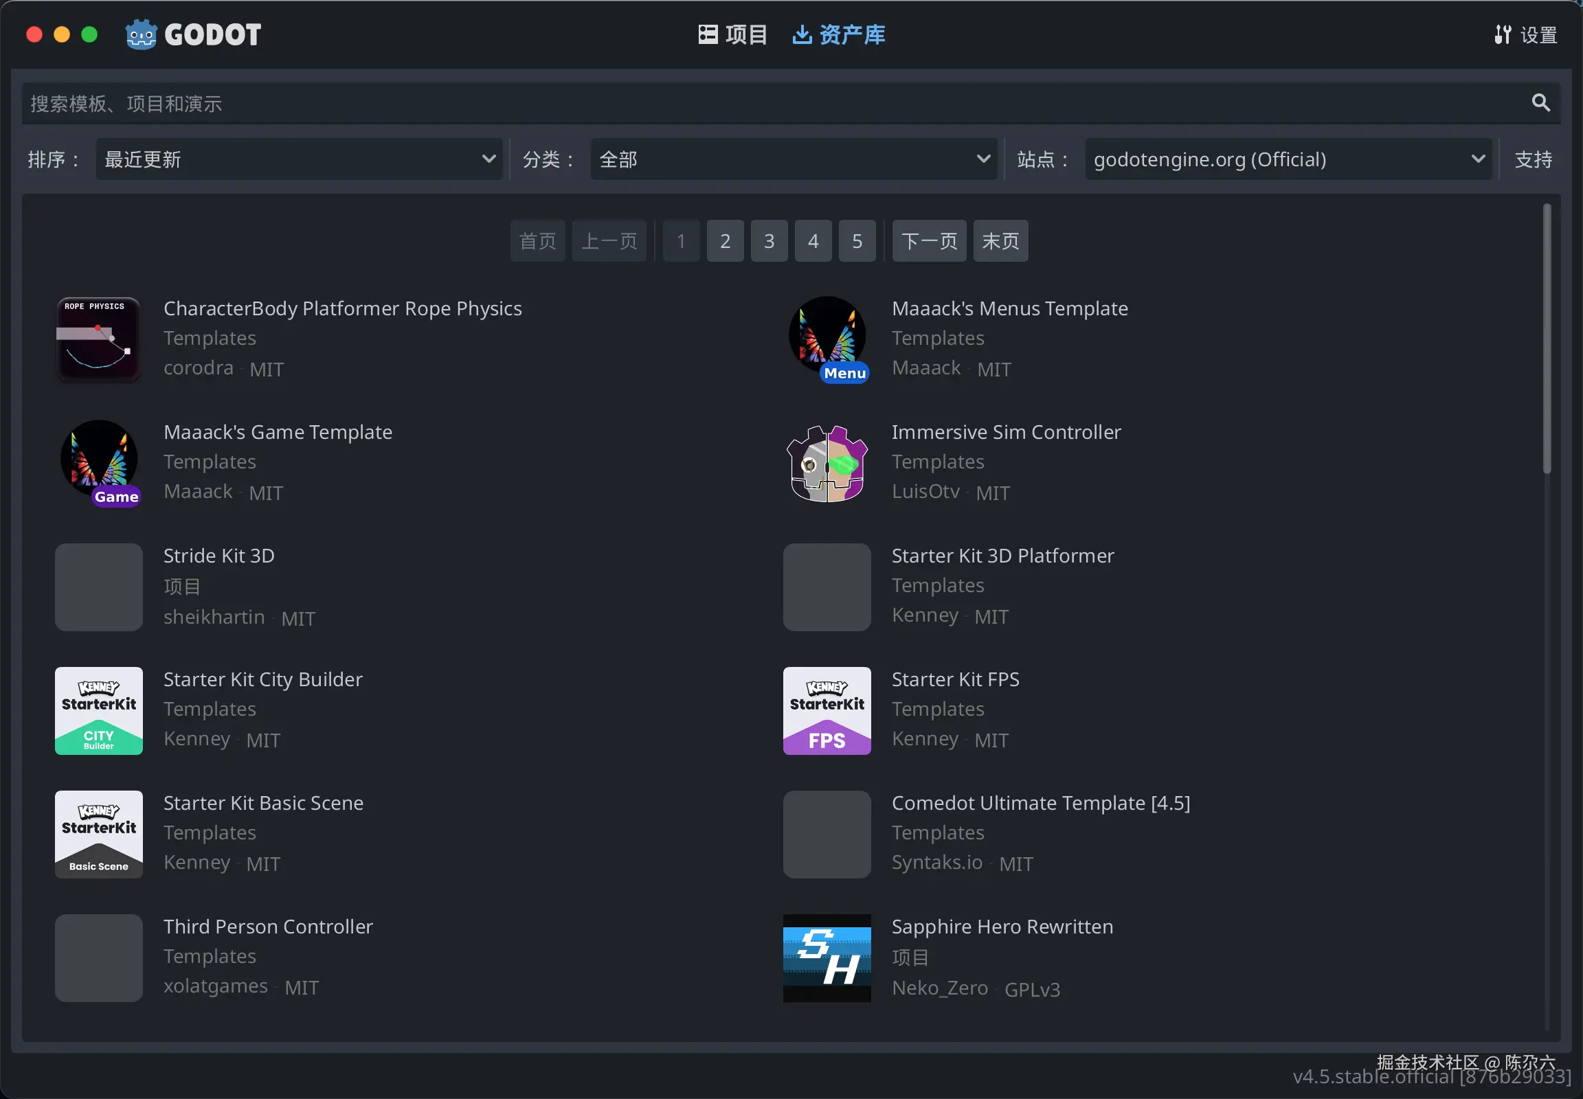Screen dimensions: 1583x1099
Task: Expand the category dropdown showing 全部
Action: [x=793, y=159]
